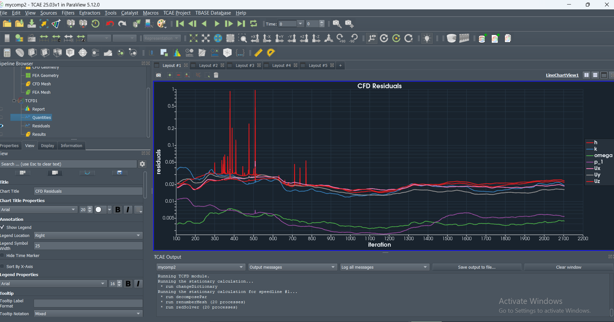Click the Clear window button
The width and height of the screenshot is (614, 322).
(568, 267)
